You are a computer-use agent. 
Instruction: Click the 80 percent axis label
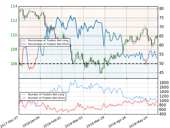pyautogui.click(x=161, y=8)
